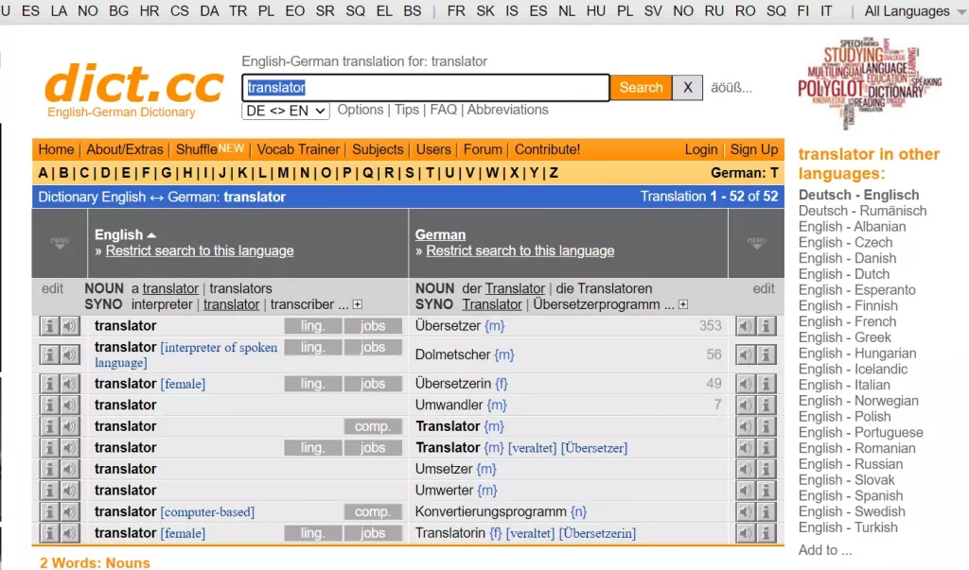Viewport: 969px width, 570px height.
Task: Click the search input containing translator
Action: [x=426, y=88]
